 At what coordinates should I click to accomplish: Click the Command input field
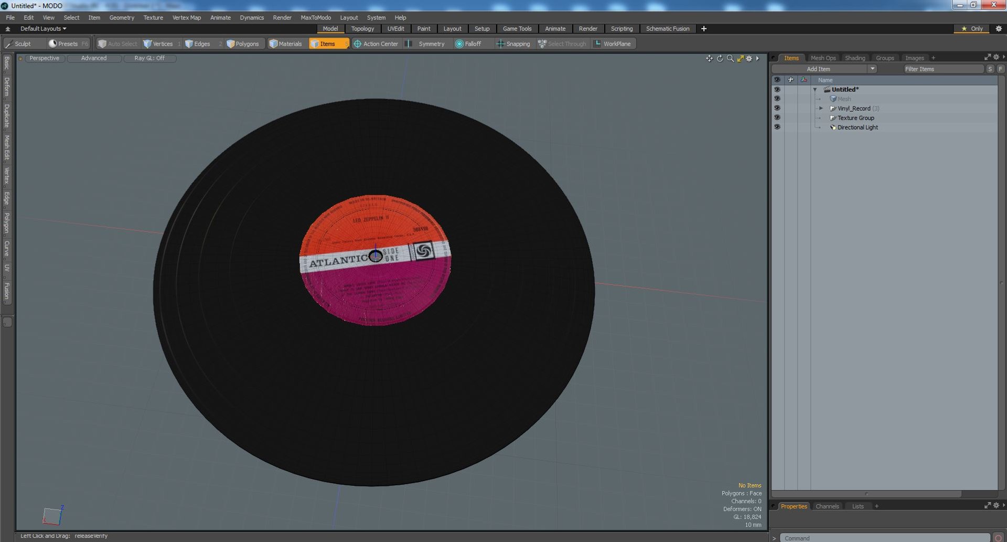pos(885,538)
